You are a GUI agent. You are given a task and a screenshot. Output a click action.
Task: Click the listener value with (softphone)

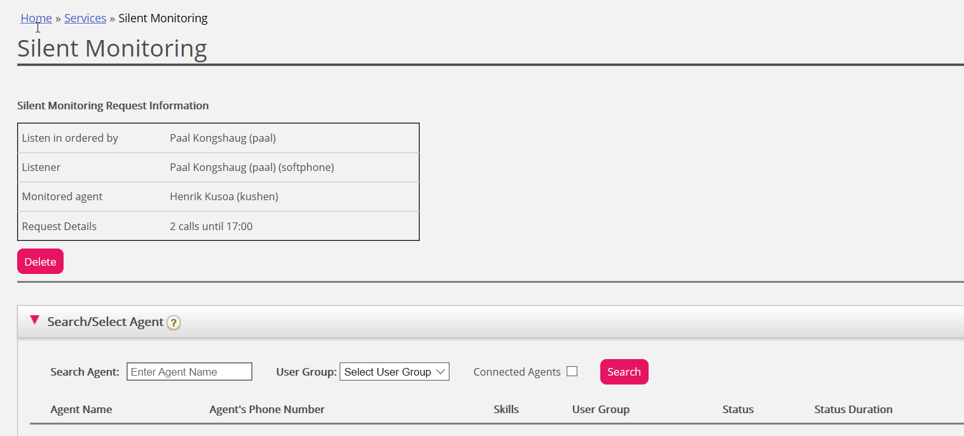(x=252, y=167)
